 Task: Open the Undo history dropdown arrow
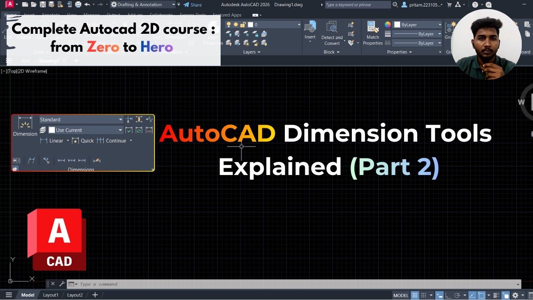click(93, 5)
